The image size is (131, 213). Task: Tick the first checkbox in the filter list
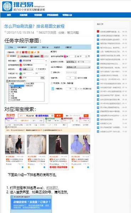10,83
